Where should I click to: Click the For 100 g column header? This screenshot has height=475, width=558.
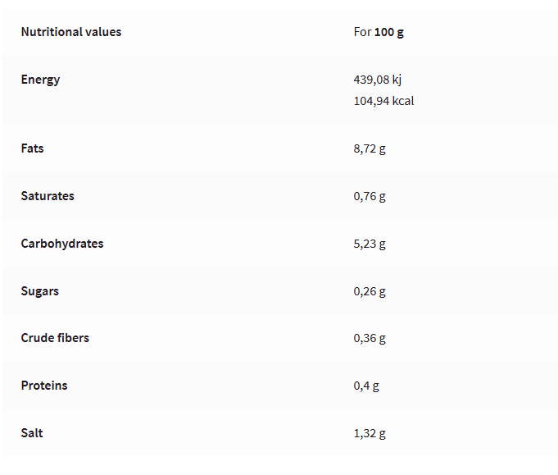[x=379, y=32]
